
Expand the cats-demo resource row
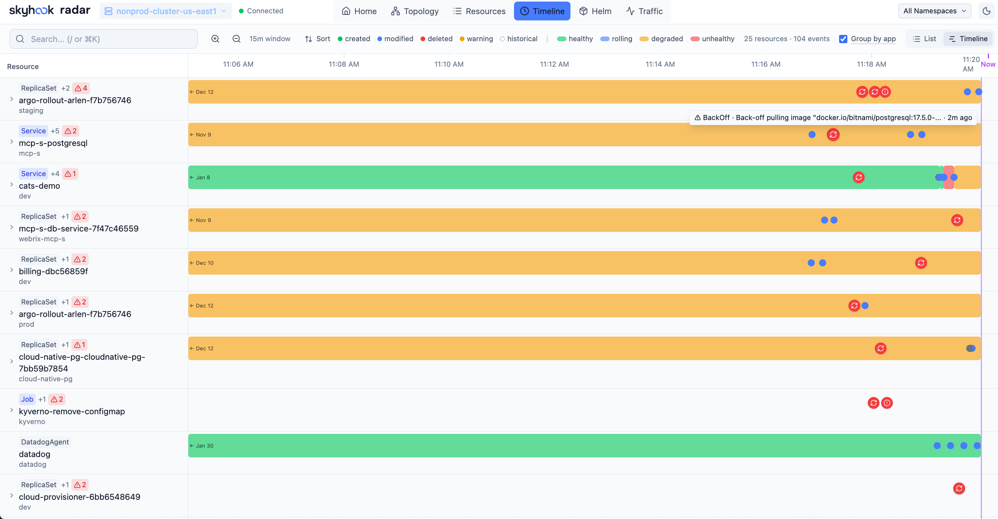pos(11,184)
